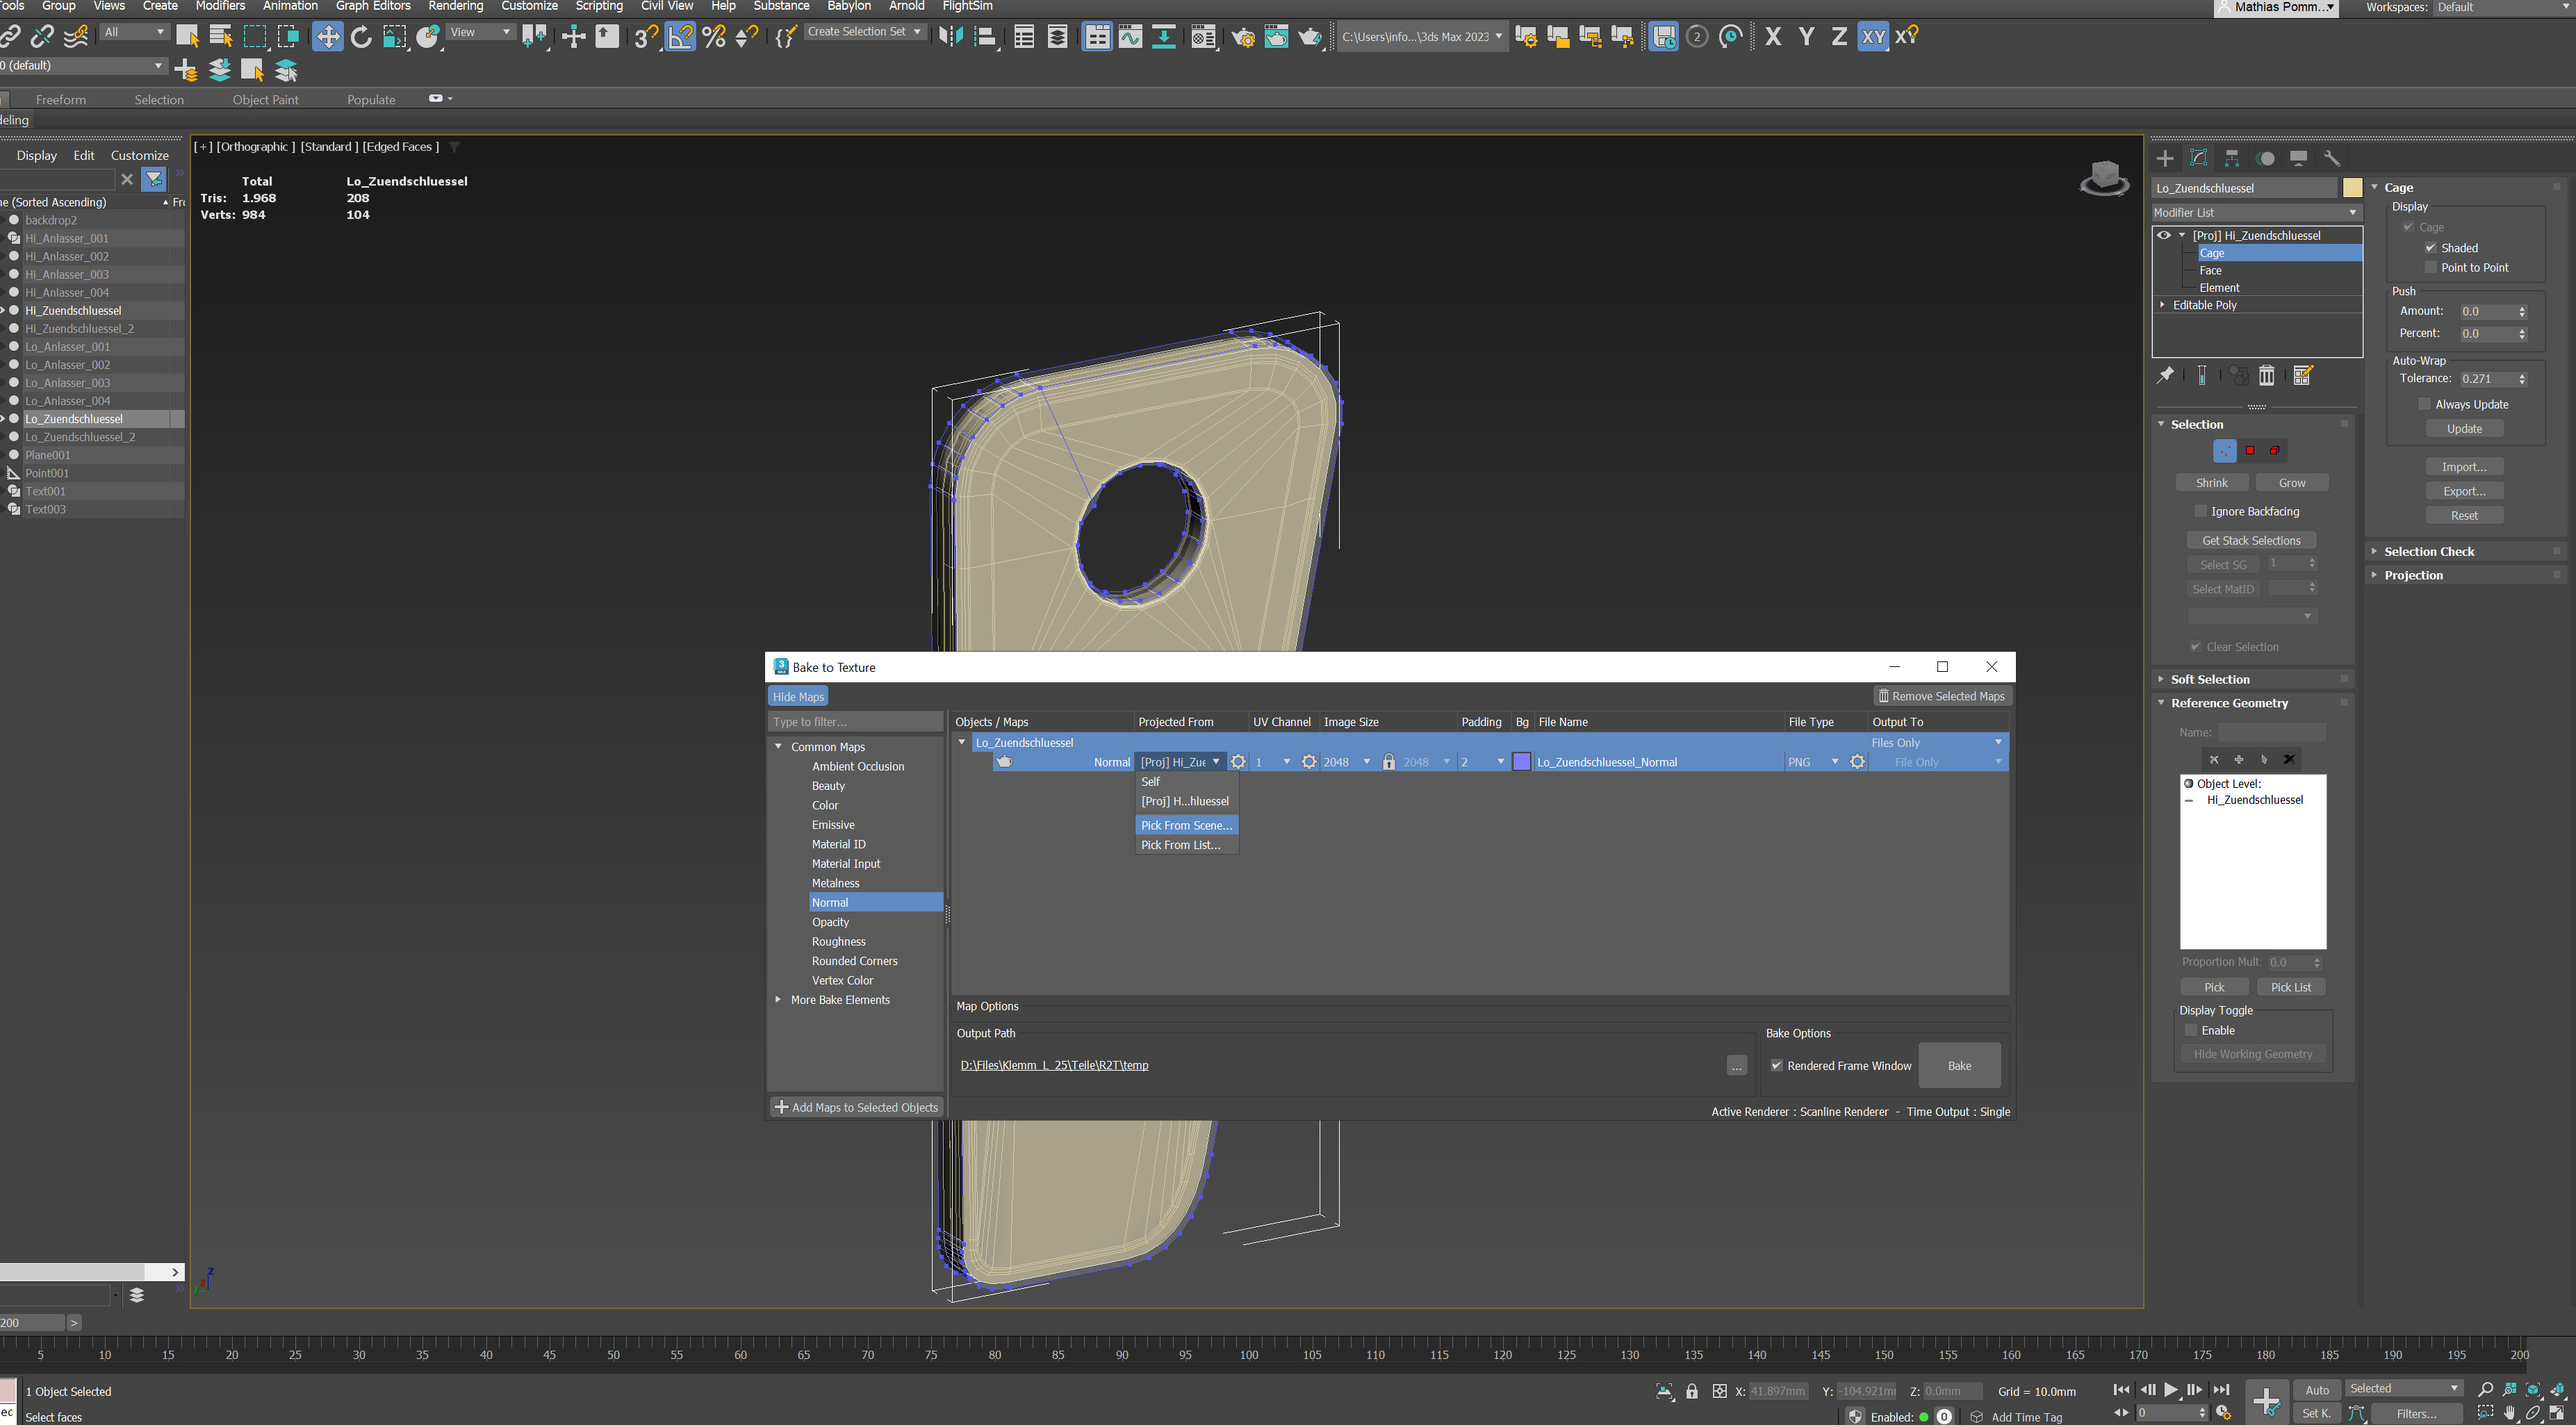Image resolution: width=2576 pixels, height=1425 pixels.
Task: Open the Modifier List dropdown
Action: pyautogui.click(x=2256, y=212)
